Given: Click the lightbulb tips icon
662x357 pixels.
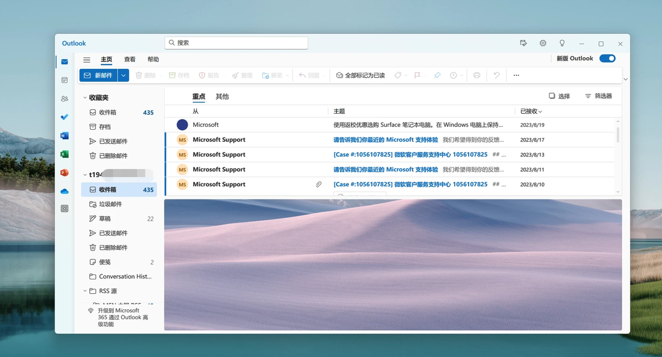Looking at the screenshot, I should (562, 43).
